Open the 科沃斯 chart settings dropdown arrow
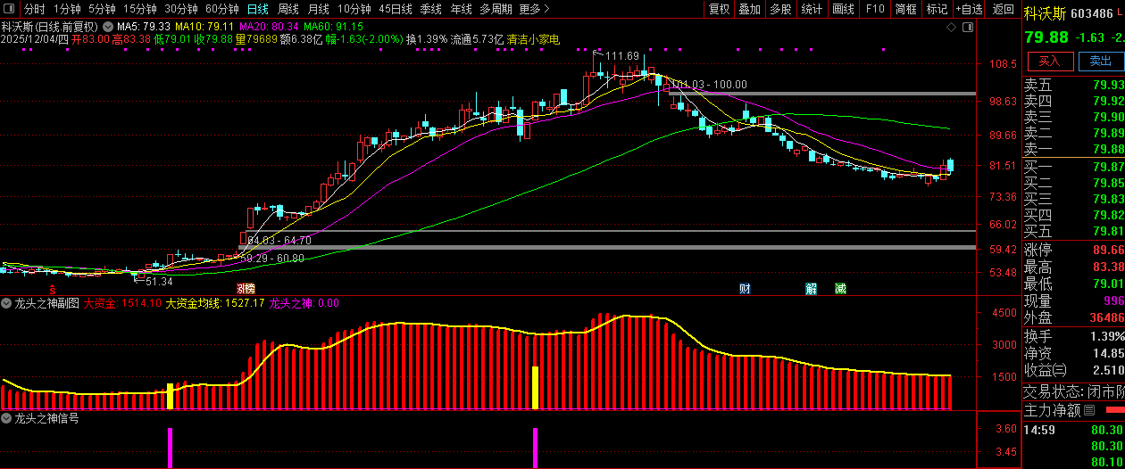 click(108, 27)
